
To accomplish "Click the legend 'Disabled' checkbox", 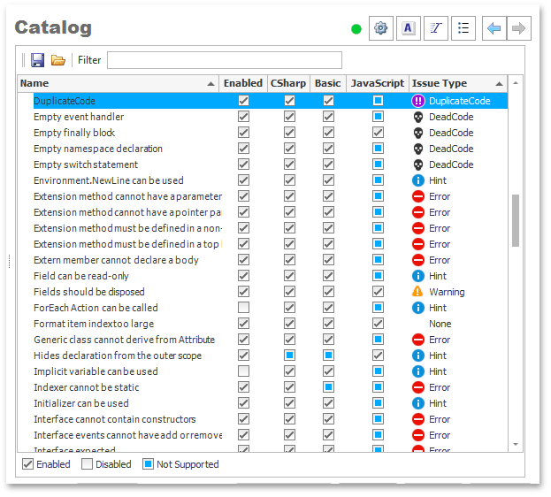I will (x=87, y=464).
